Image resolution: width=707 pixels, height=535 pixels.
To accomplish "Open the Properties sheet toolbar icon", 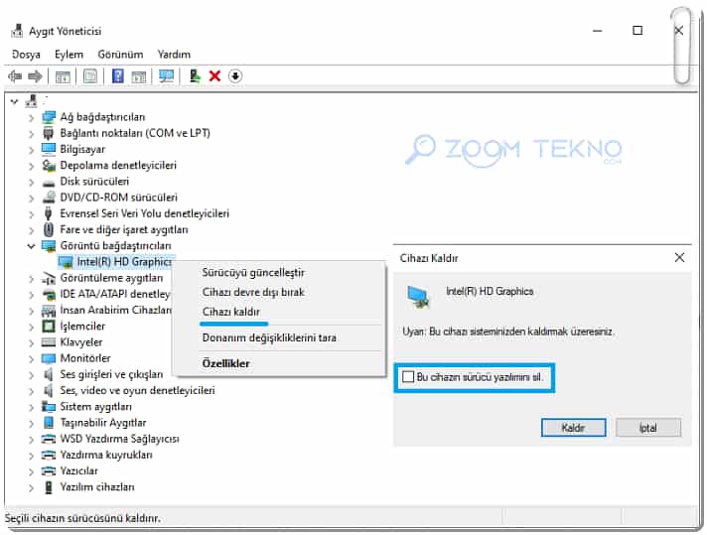I will click(90, 76).
